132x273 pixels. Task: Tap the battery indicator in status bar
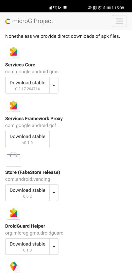[110, 8]
